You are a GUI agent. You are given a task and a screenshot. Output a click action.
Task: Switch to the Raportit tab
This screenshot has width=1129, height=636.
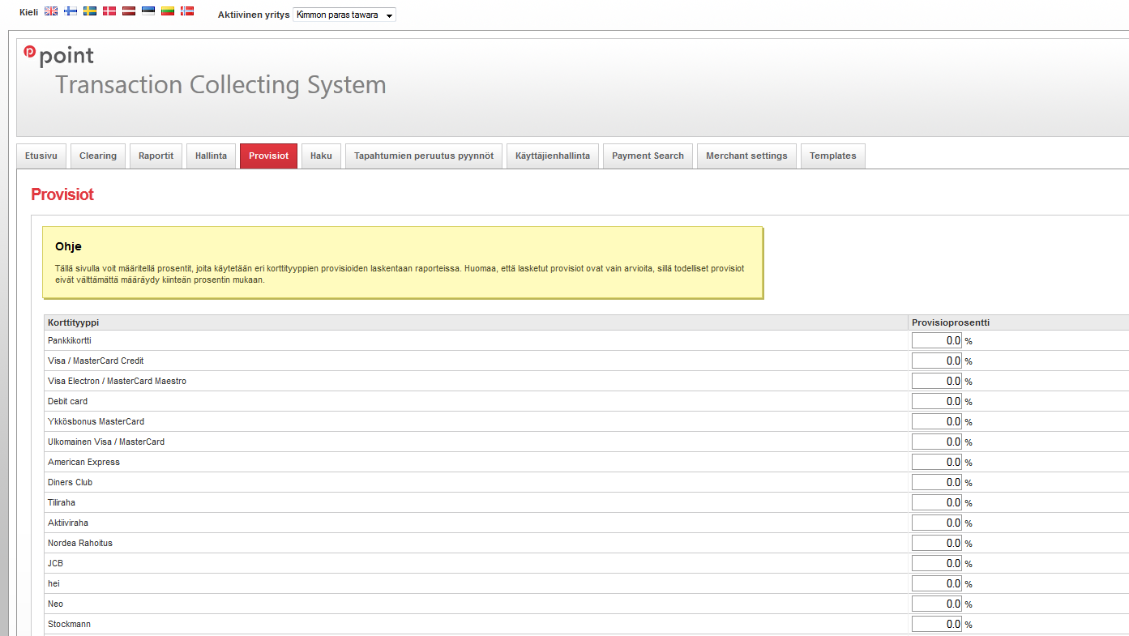[156, 156]
